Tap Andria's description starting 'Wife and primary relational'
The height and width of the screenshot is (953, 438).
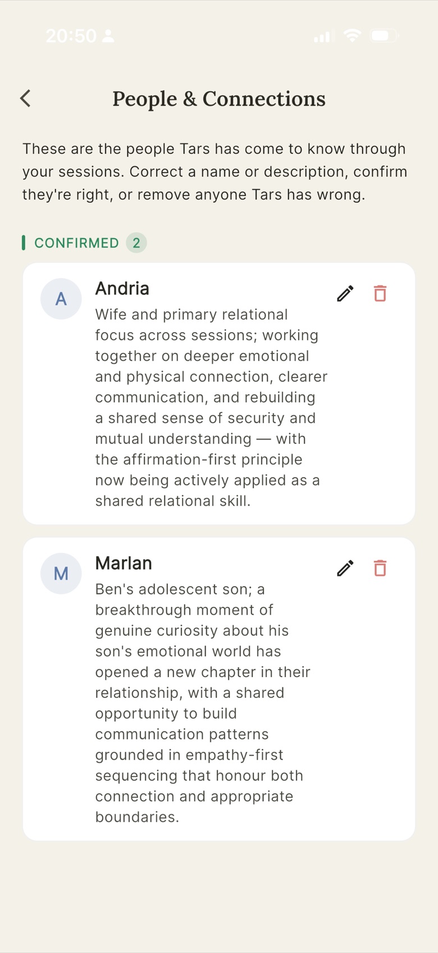click(211, 408)
